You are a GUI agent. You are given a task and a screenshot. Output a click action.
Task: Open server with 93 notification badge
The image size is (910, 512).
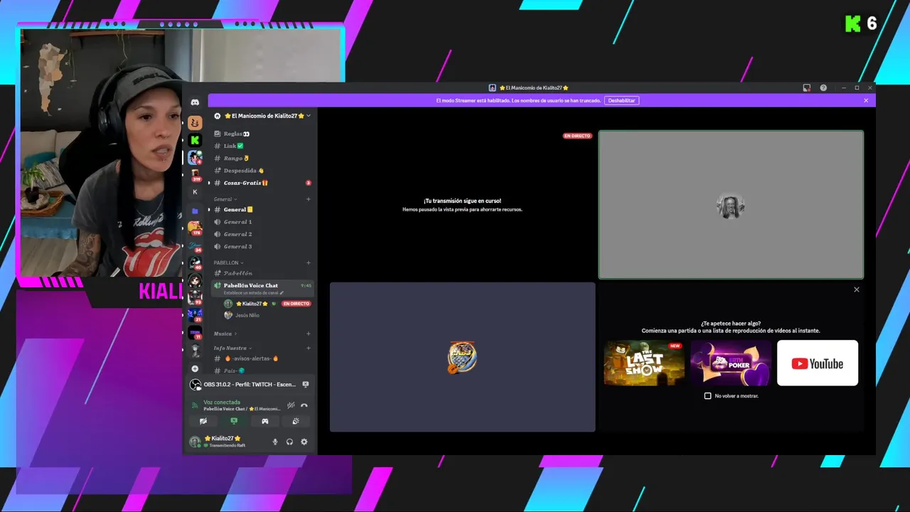(195, 298)
